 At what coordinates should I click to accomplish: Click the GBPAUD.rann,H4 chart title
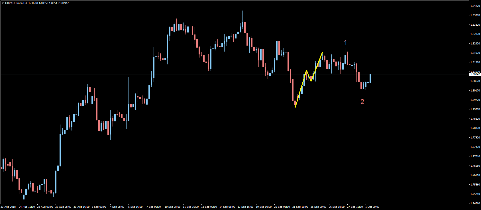click(16, 3)
